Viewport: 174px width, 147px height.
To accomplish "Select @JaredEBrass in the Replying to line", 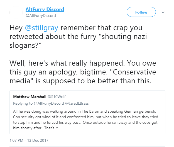I will click(x=77, y=104).
